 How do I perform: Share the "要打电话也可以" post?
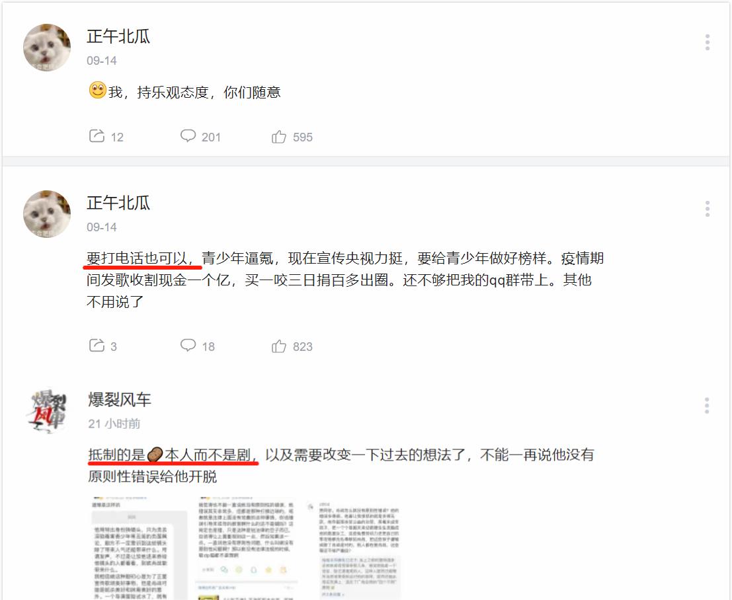(x=97, y=345)
